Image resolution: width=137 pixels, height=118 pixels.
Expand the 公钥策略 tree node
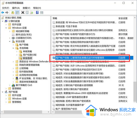(13, 68)
